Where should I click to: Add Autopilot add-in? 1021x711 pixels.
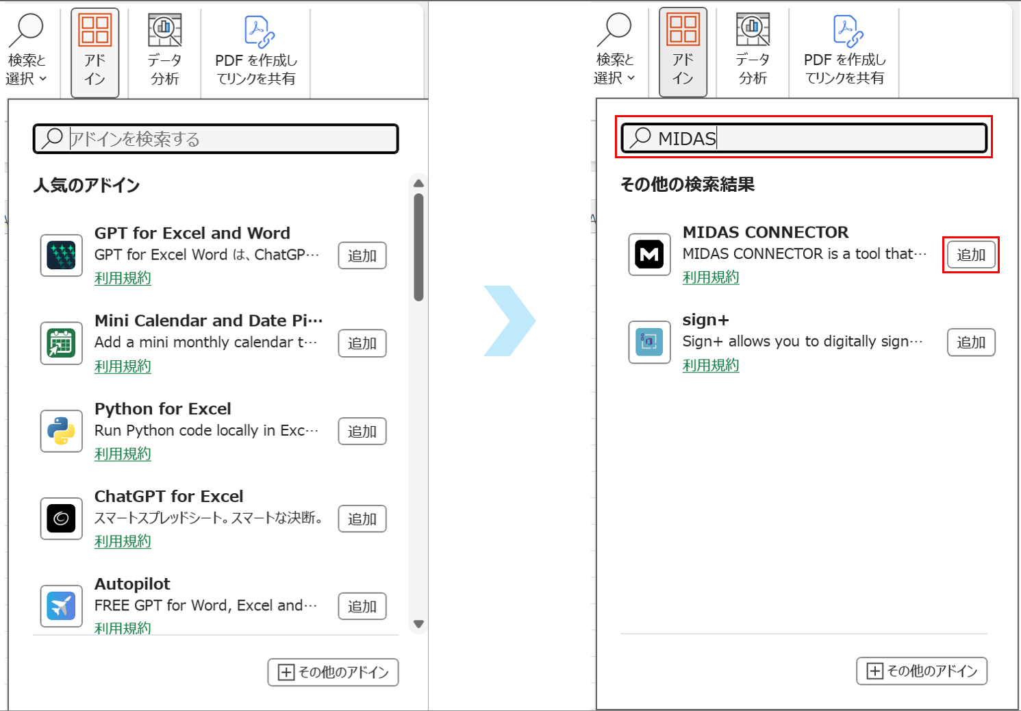click(x=362, y=606)
